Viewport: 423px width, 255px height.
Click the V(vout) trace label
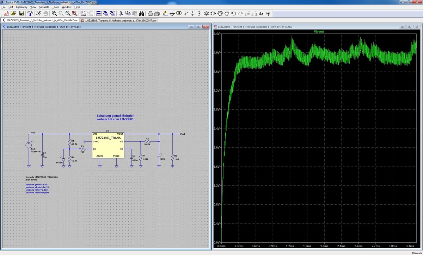tap(318, 32)
